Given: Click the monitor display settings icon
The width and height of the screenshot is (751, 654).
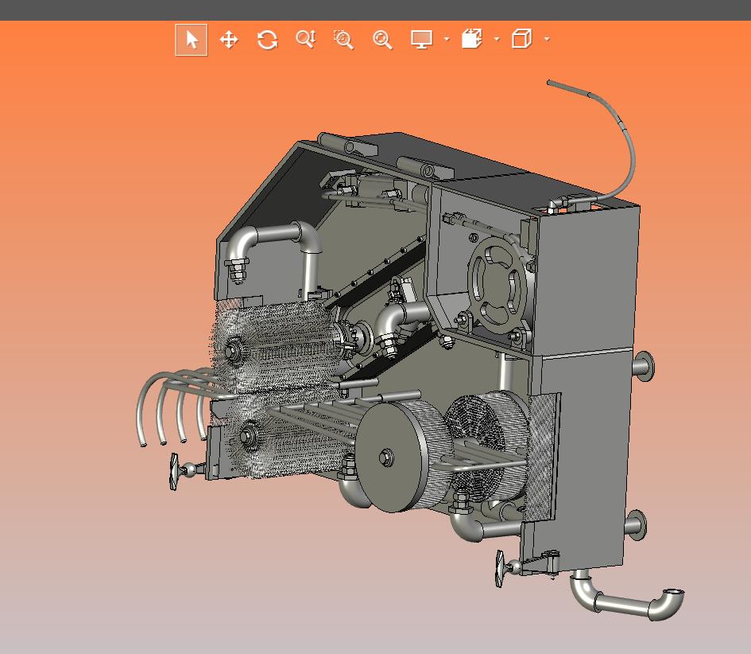Looking at the screenshot, I should [x=421, y=39].
